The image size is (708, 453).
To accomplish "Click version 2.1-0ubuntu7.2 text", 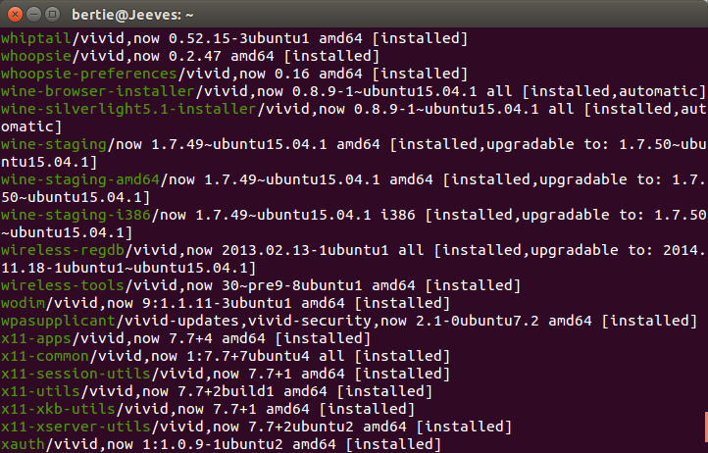I will (478, 321).
